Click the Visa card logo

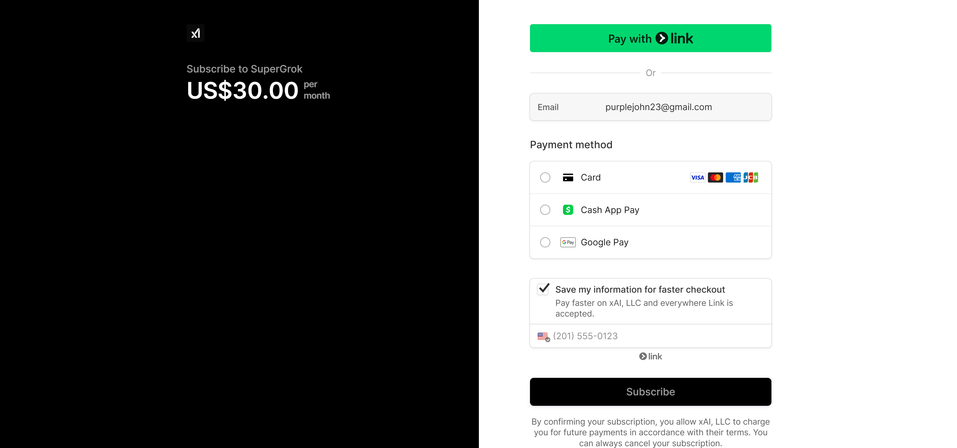697,177
